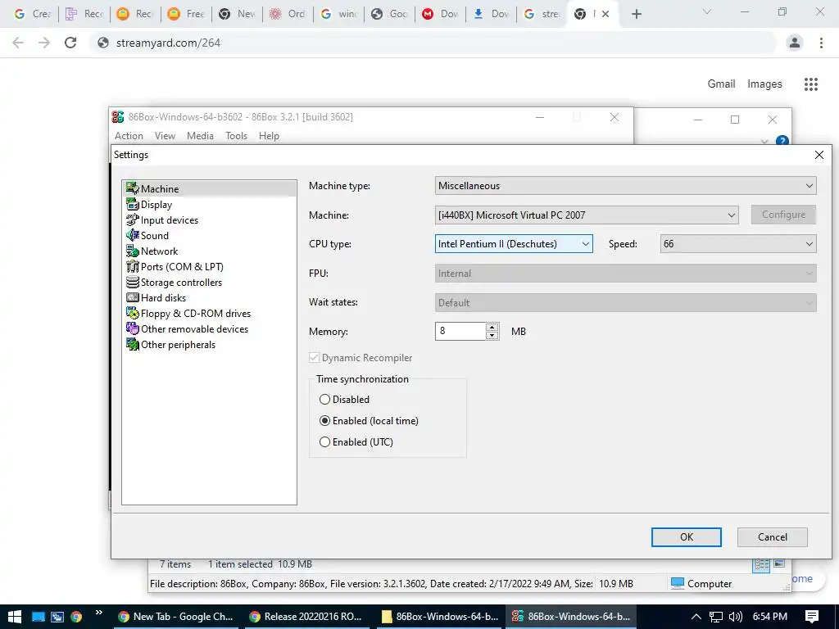The image size is (839, 629).
Task: Open Storage controllers icon
Action: click(x=132, y=282)
